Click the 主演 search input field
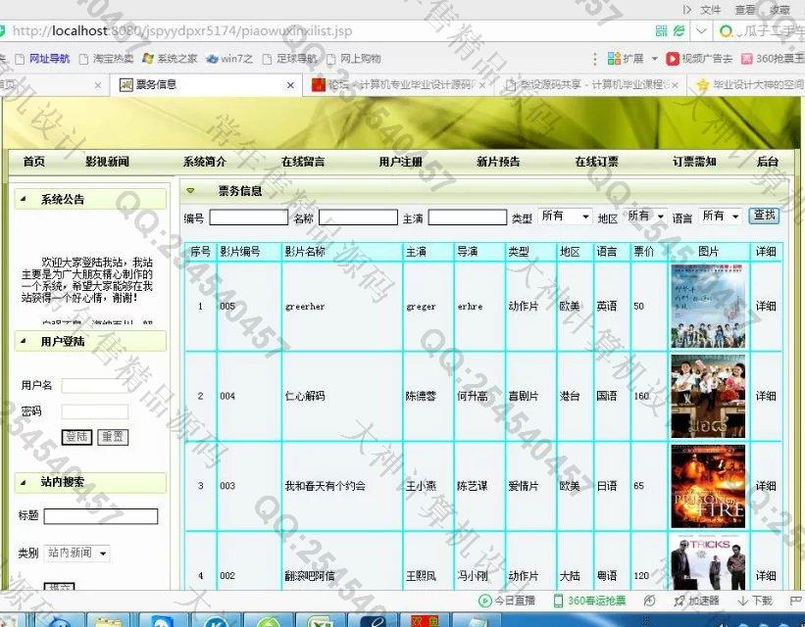805x627 pixels. (x=467, y=217)
